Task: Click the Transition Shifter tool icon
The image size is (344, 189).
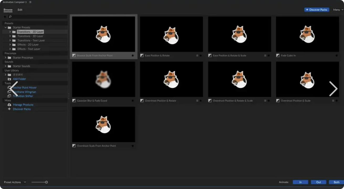Action: [9, 96]
